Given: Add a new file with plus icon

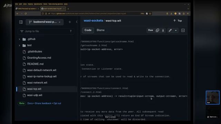Looking at the screenshot, I should 70,22.
